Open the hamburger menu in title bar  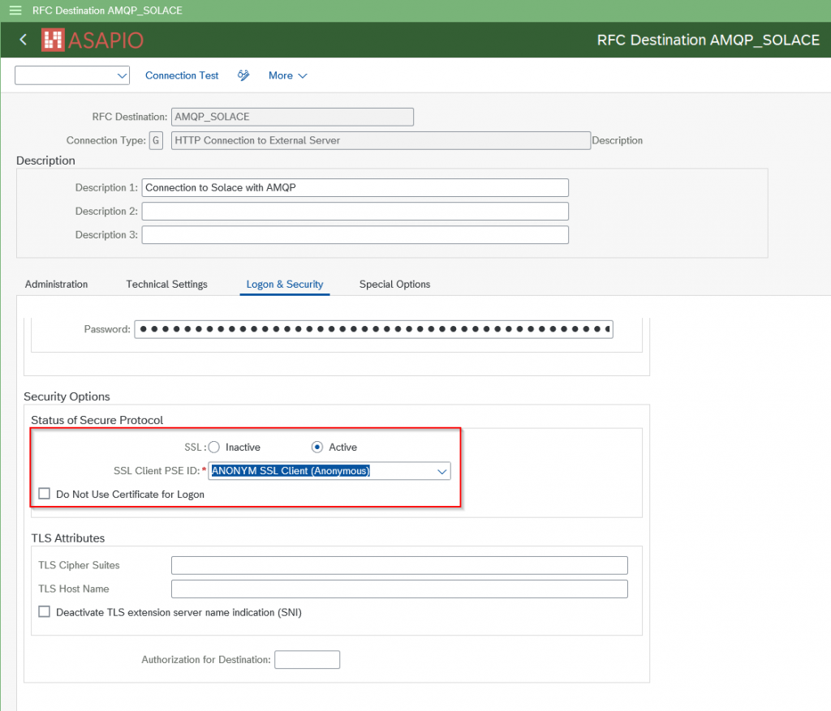tap(15, 11)
